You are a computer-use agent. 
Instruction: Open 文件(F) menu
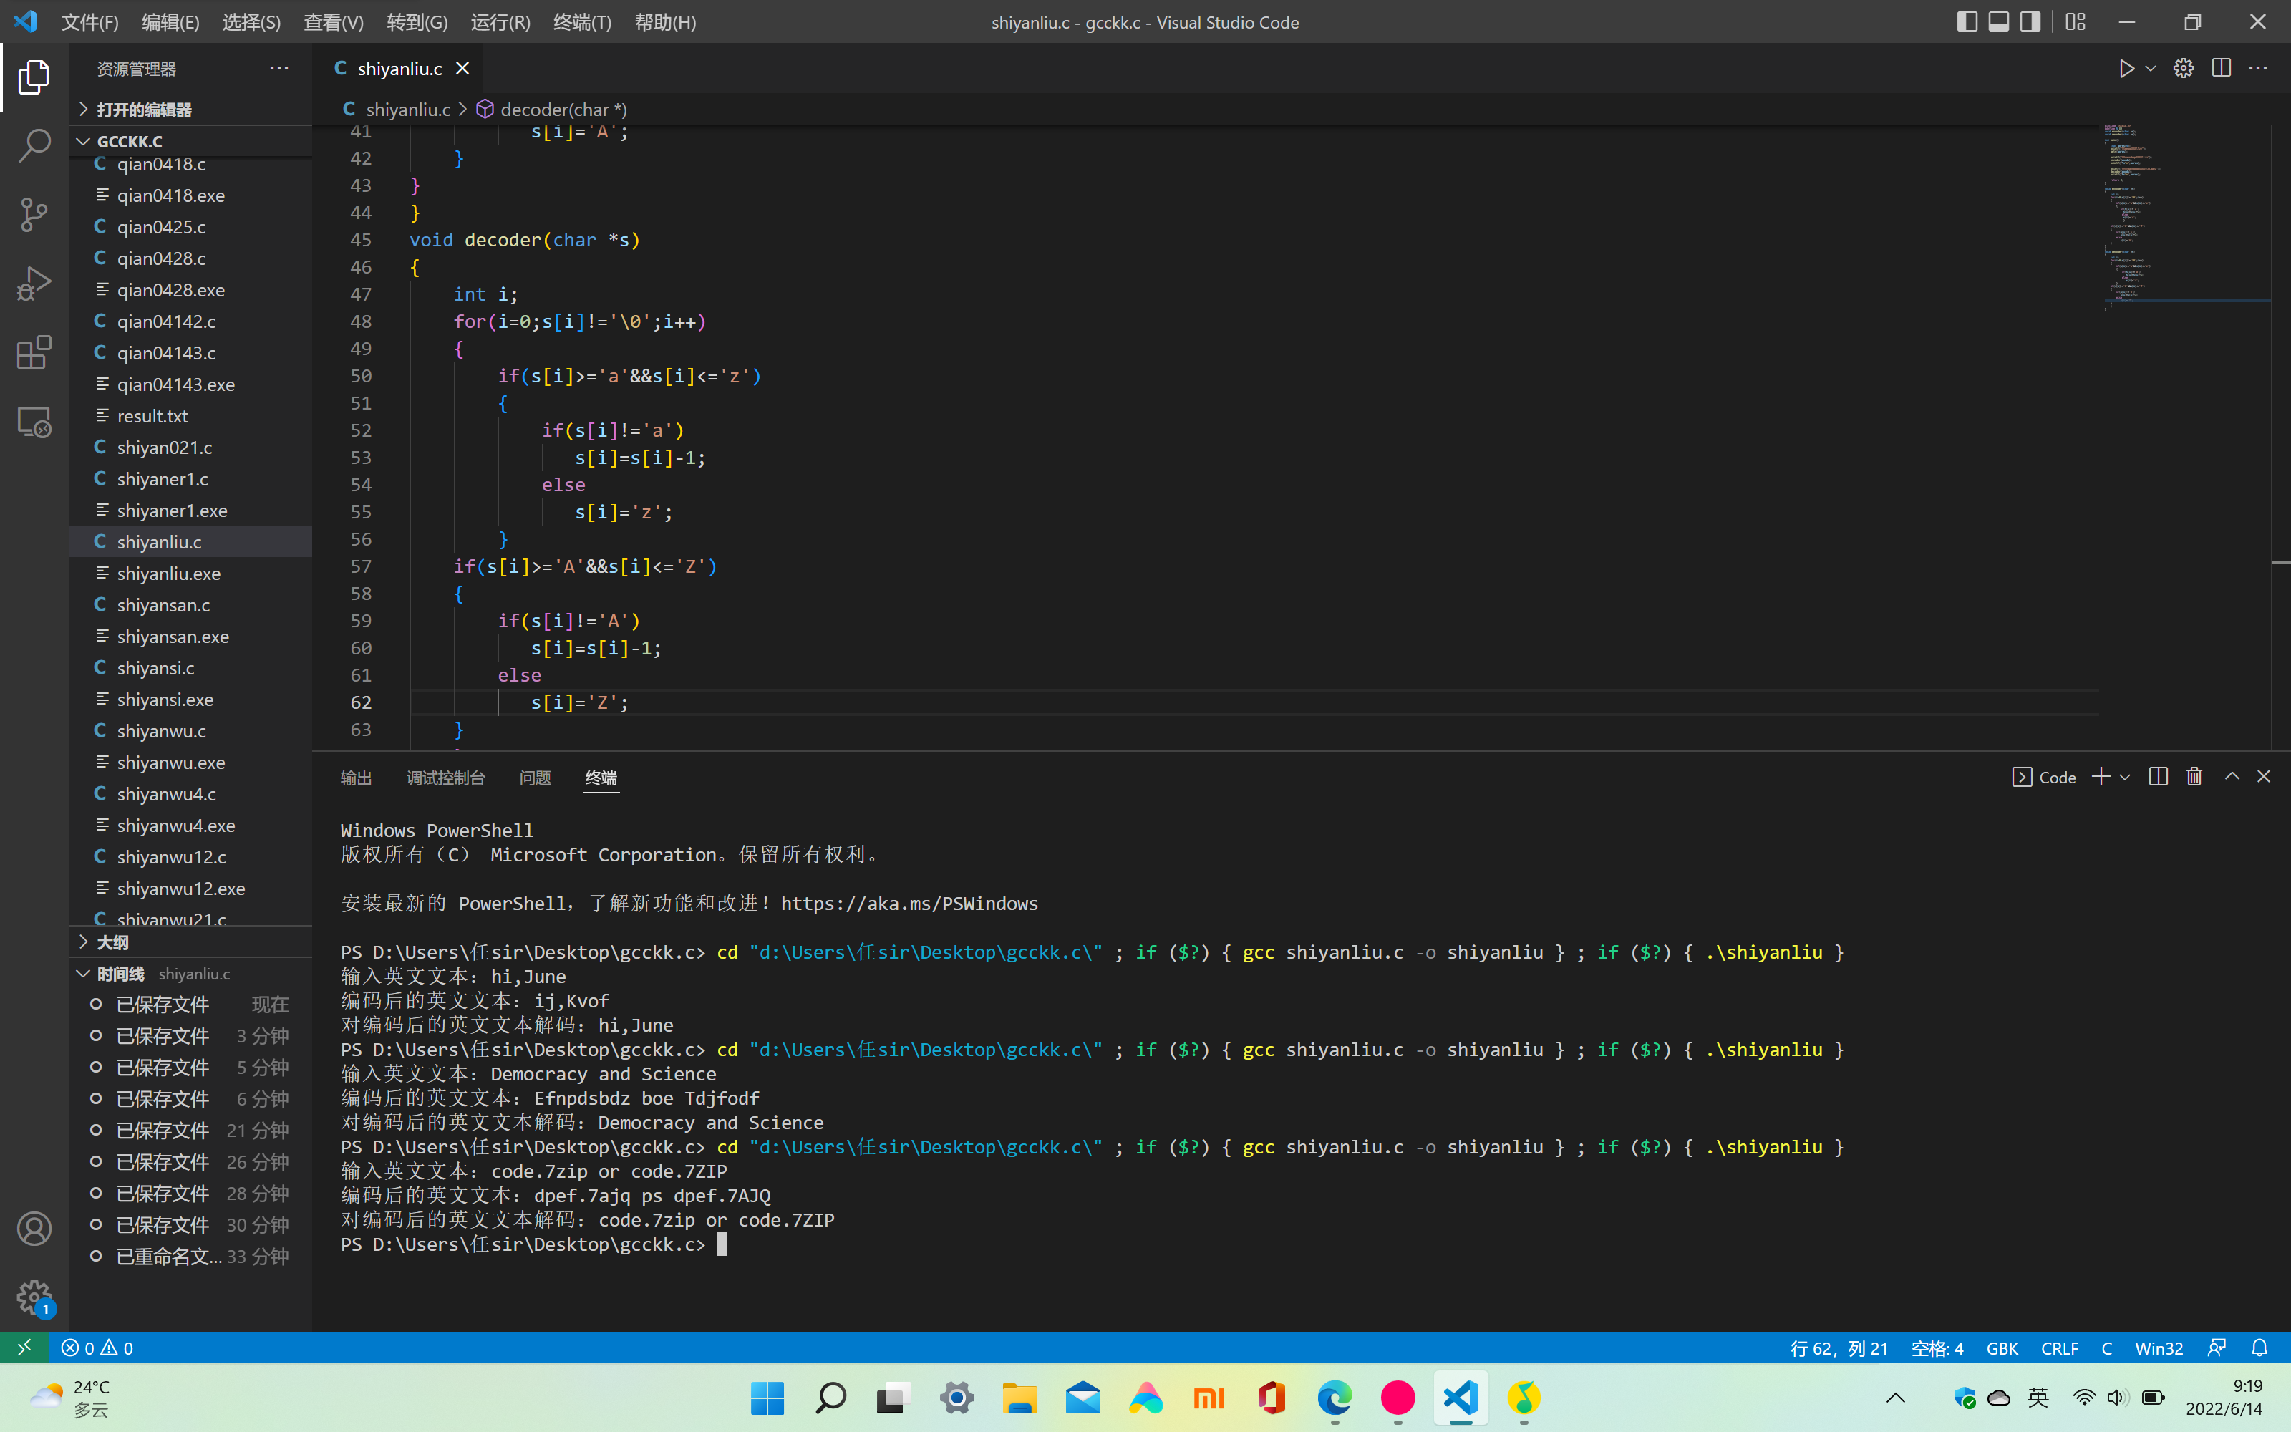(90, 21)
